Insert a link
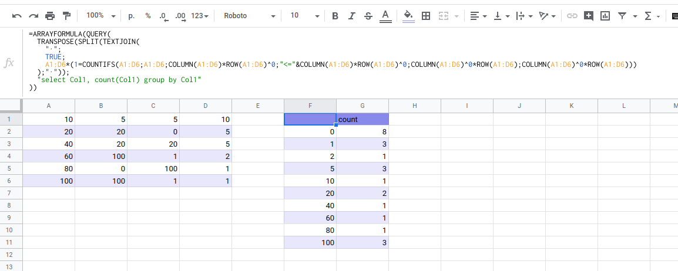Screen dimensions: 678x271 point(572,16)
